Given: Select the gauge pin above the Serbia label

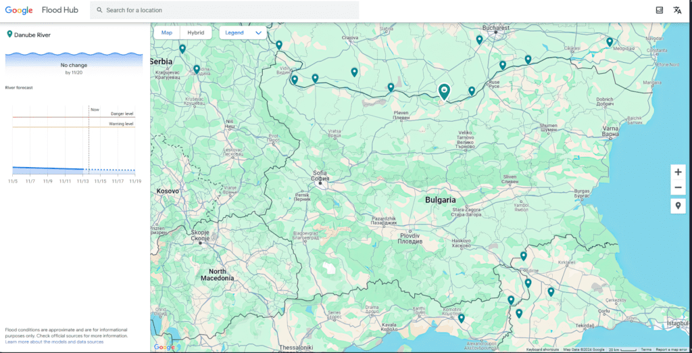Looking at the screenshot, I should pyautogui.click(x=182, y=49).
